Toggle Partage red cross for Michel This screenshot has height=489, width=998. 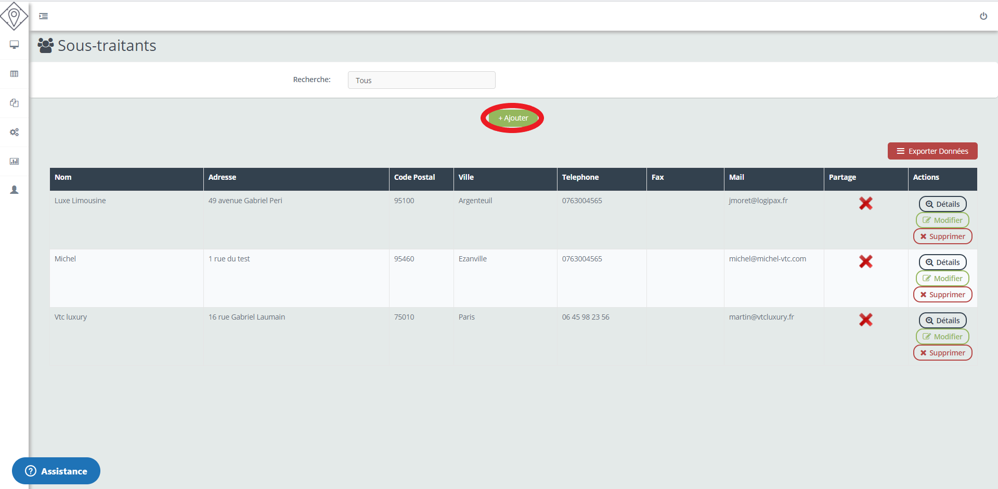click(x=865, y=261)
